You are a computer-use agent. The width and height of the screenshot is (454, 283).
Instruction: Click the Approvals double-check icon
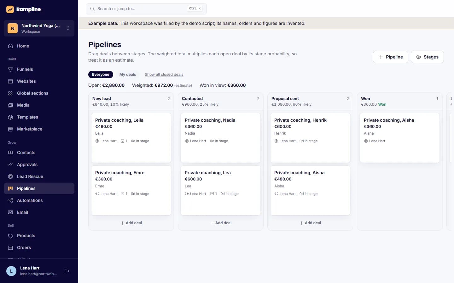[x=10, y=164]
